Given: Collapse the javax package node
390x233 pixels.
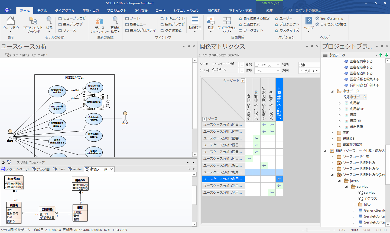Looking at the screenshot, I should click(x=339, y=181).
